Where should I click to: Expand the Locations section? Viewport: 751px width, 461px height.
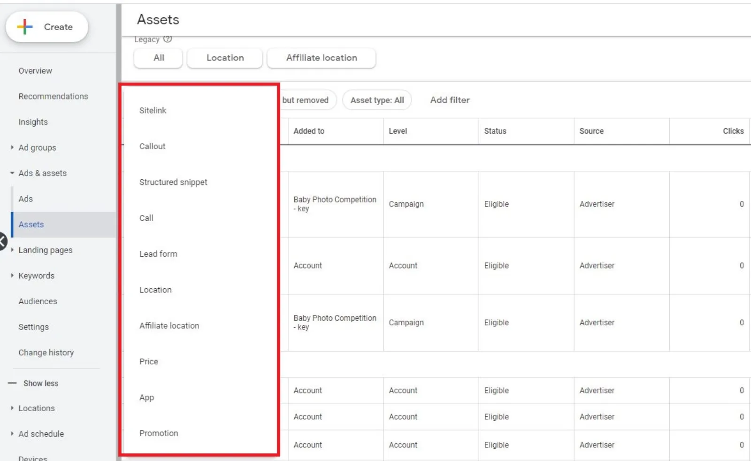[12, 408]
